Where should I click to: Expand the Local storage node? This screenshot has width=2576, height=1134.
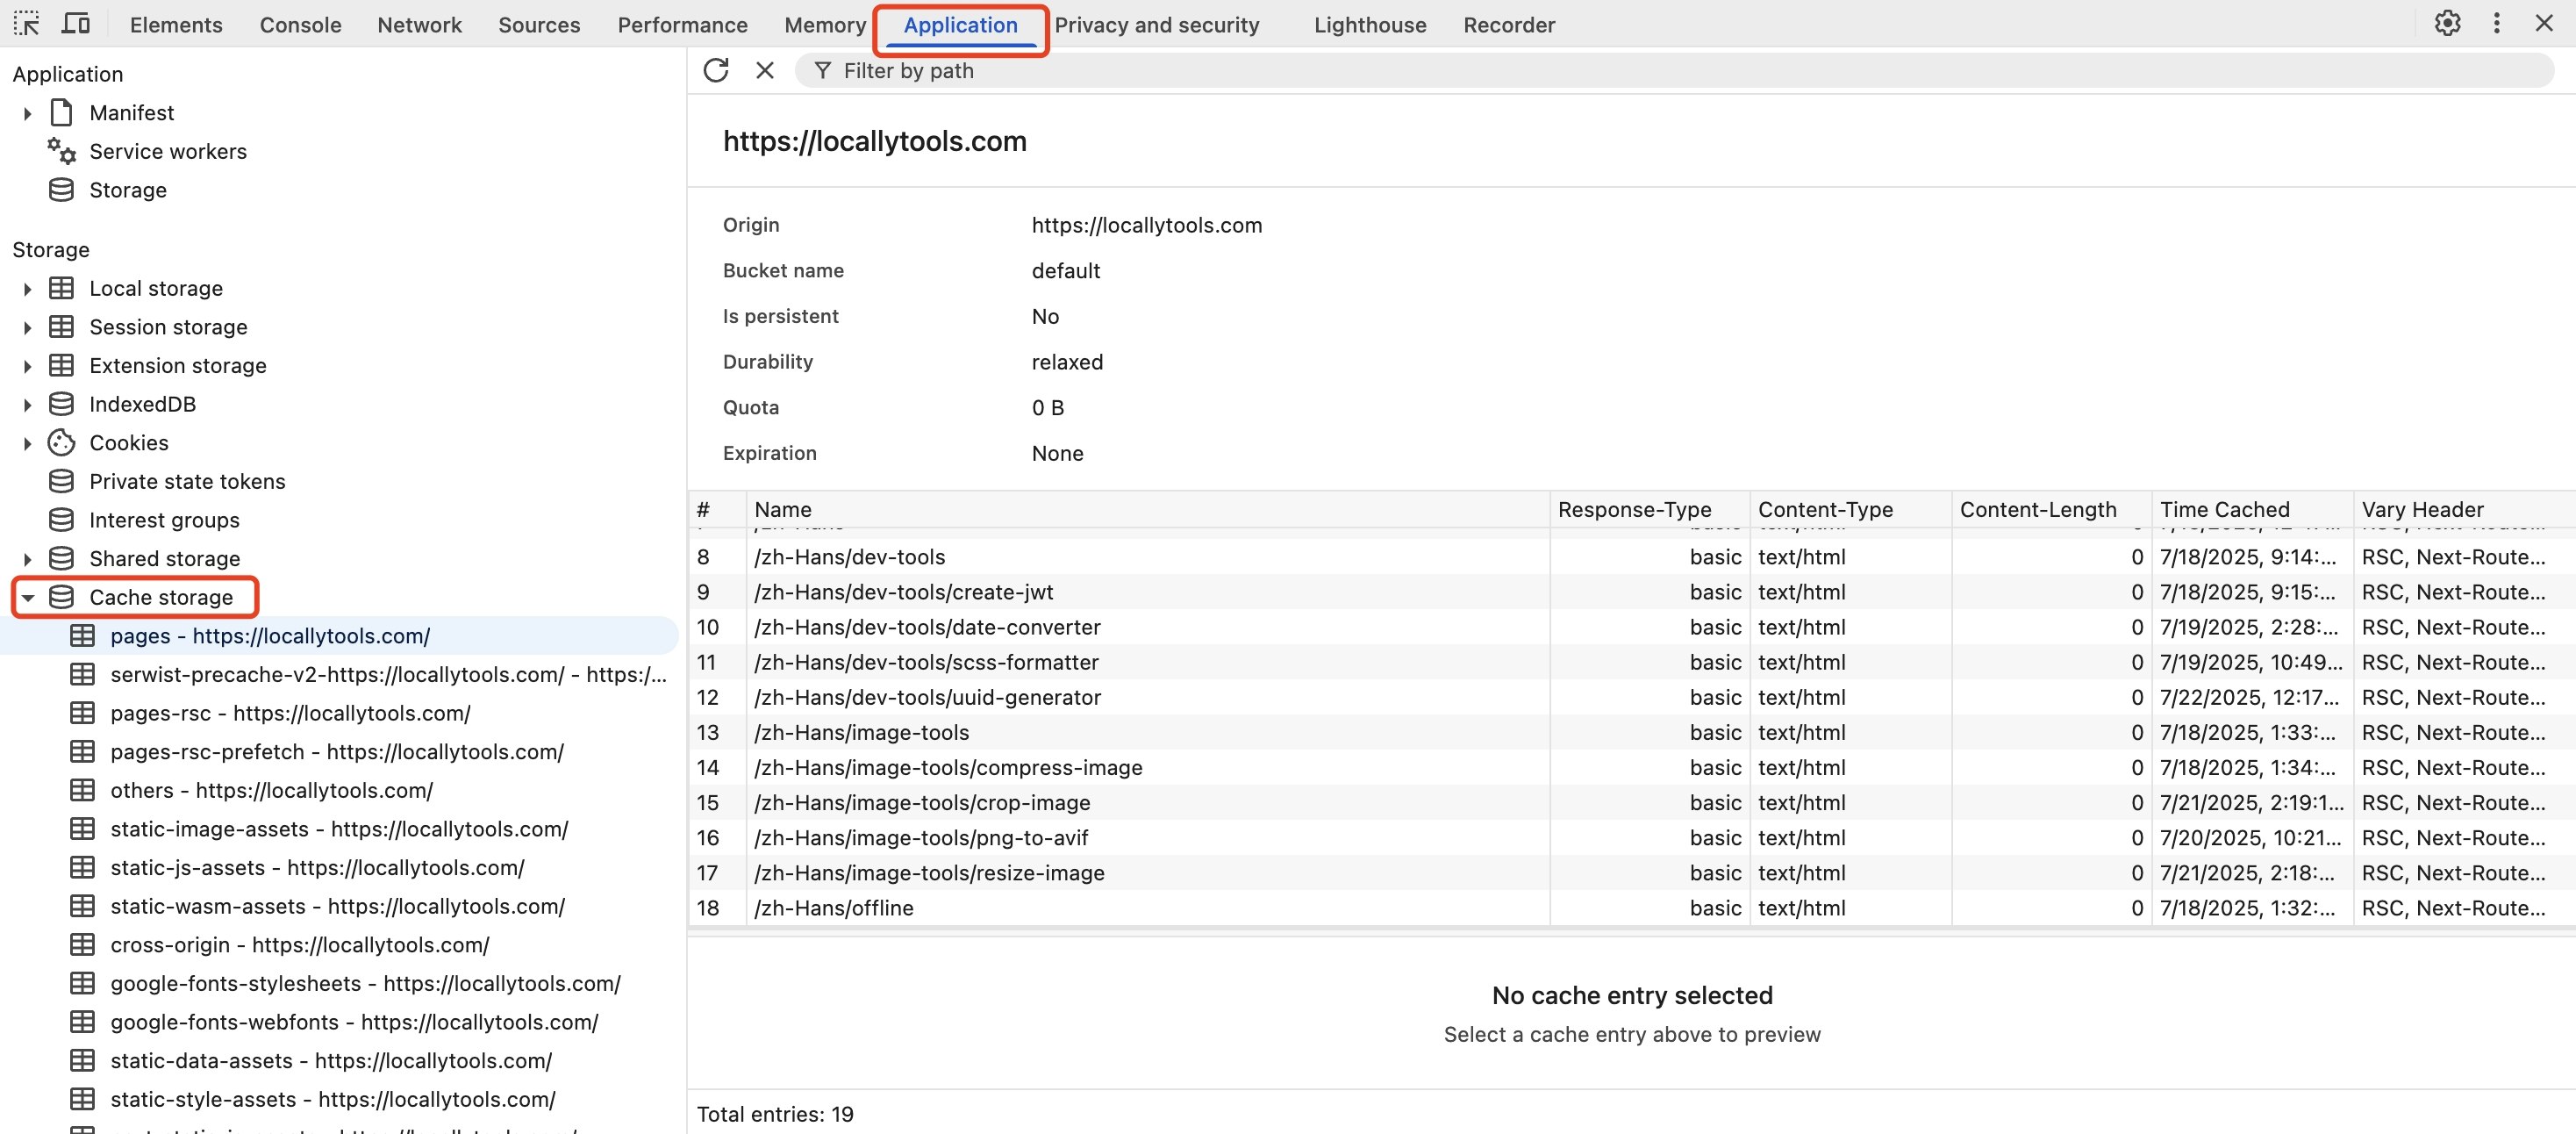pyautogui.click(x=27, y=289)
